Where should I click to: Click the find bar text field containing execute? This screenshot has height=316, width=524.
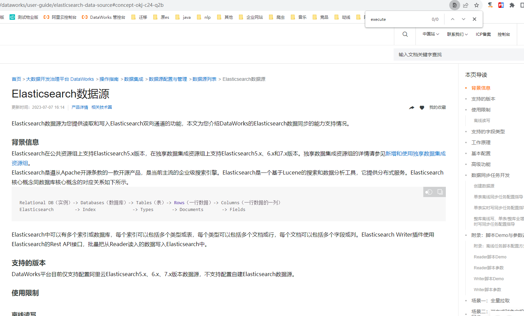(398, 19)
